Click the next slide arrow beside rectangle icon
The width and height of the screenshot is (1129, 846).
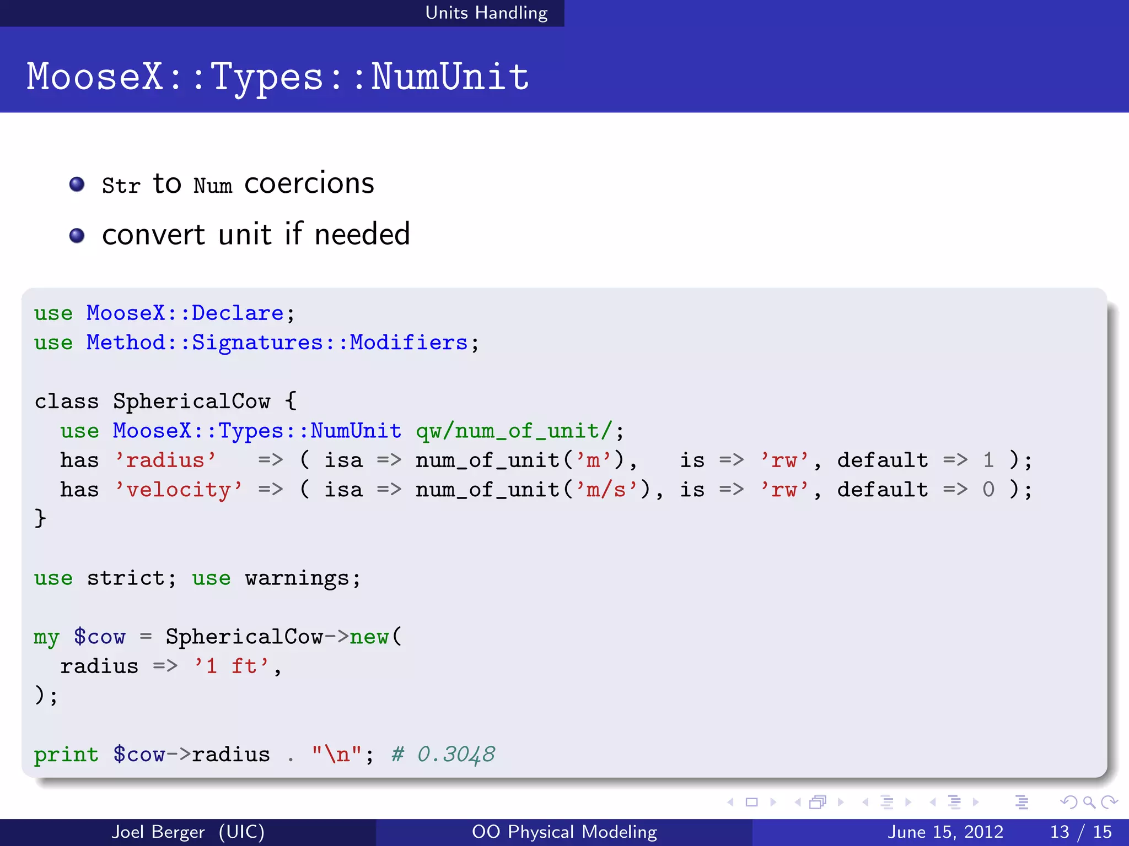(x=773, y=802)
